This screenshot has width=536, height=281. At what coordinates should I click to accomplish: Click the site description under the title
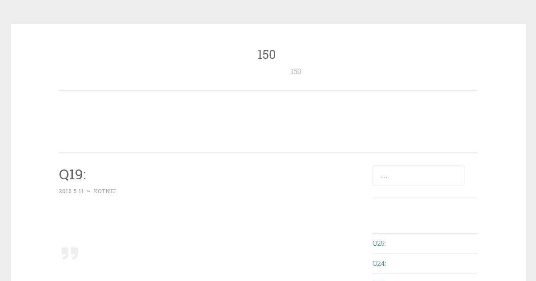click(x=296, y=71)
